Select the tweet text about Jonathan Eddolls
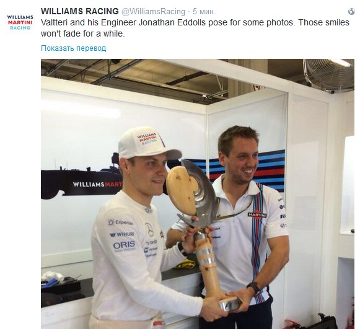360x329 pixels. coord(195,28)
